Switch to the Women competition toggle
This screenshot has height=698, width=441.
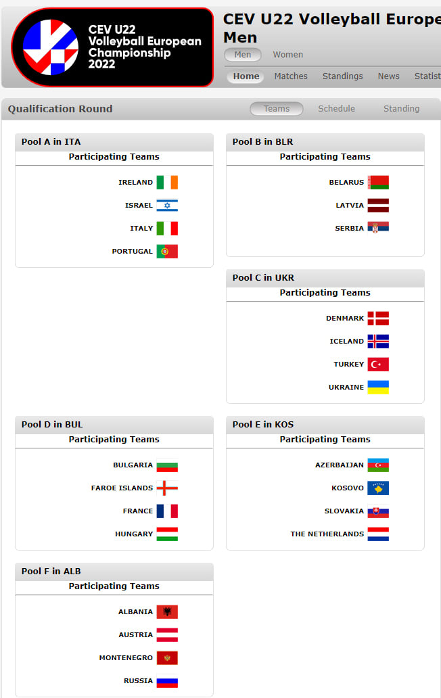point(288,55)
